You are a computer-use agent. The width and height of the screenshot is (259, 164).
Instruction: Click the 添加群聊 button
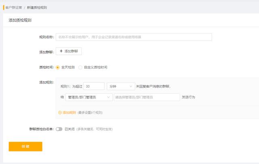point(69,51)
